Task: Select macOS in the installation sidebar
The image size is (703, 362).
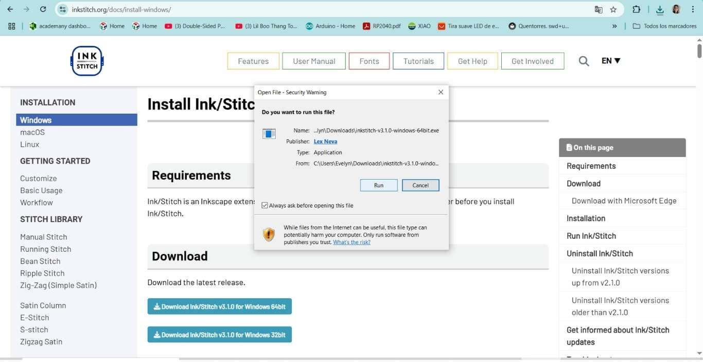Action: 32,132
